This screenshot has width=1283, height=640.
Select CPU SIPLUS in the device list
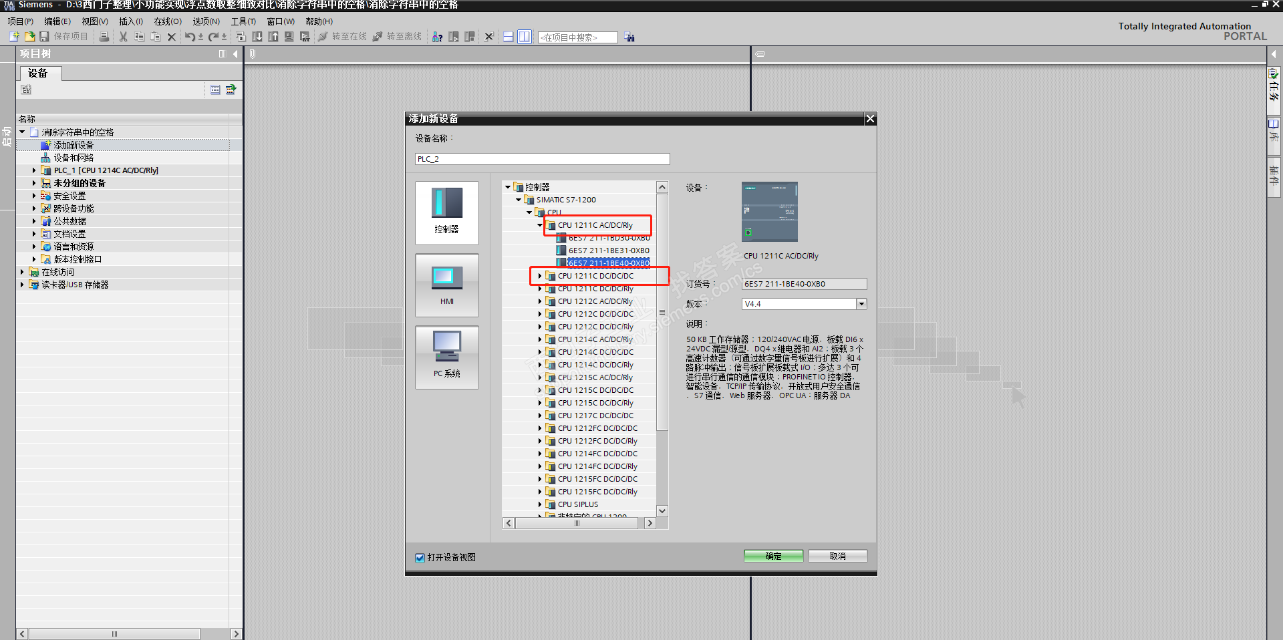click(x=578, y=504)
